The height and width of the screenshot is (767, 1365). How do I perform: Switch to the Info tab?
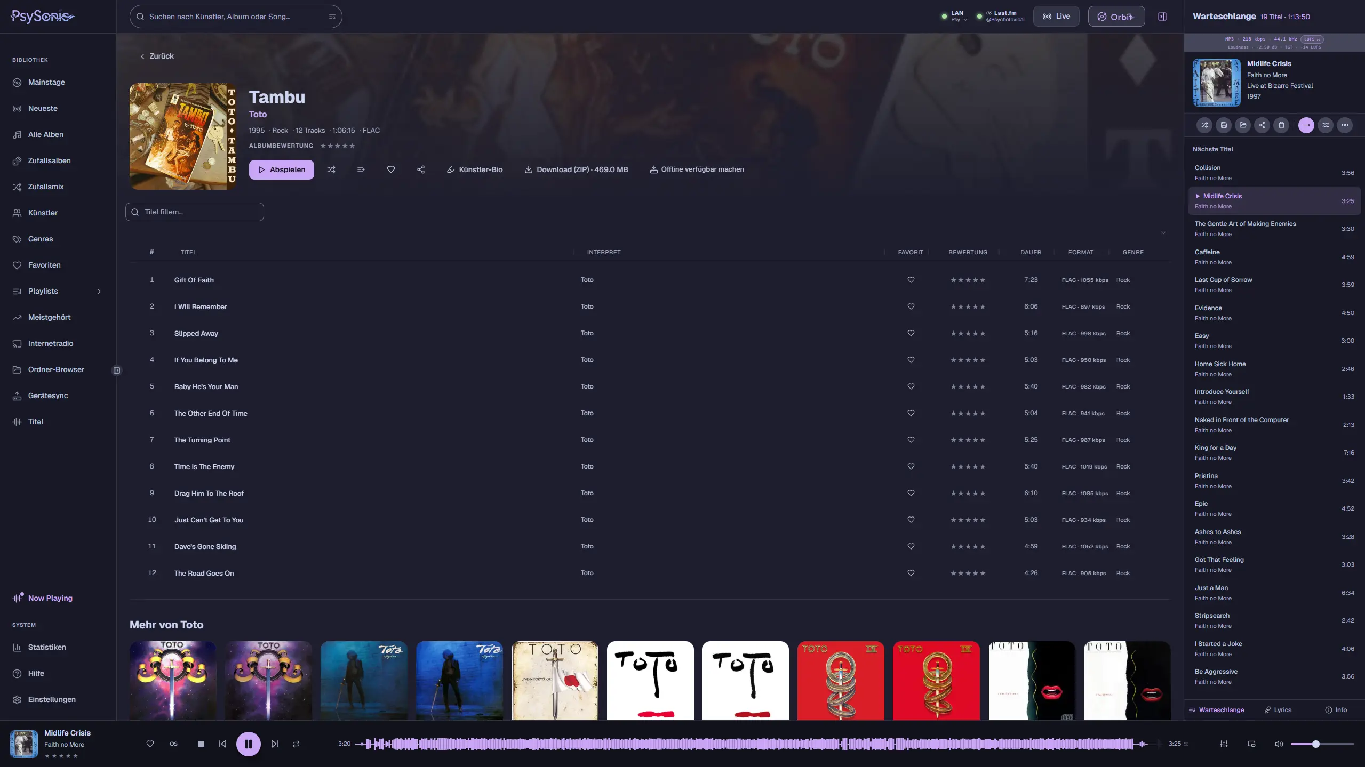1336,710
